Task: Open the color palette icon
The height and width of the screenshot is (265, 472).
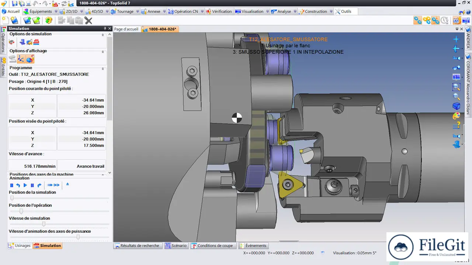Action: point(457,116)
